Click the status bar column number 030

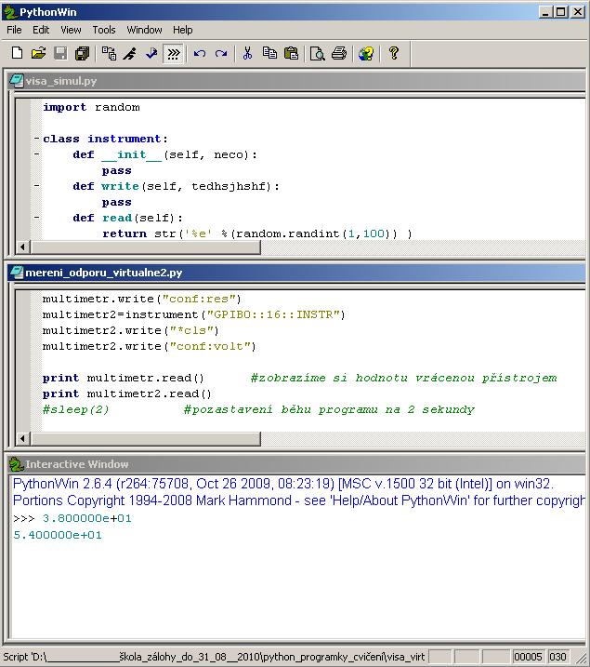pos(557,657)
